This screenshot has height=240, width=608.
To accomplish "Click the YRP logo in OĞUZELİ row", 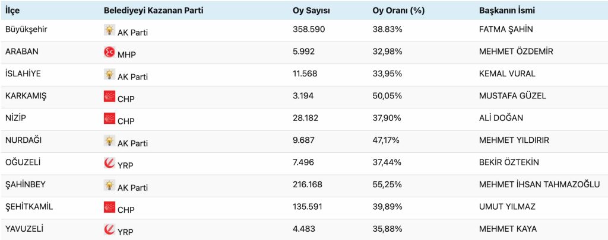I will coord(109,163).
